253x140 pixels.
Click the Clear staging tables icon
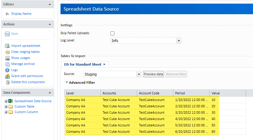click(x=7, y=52)
